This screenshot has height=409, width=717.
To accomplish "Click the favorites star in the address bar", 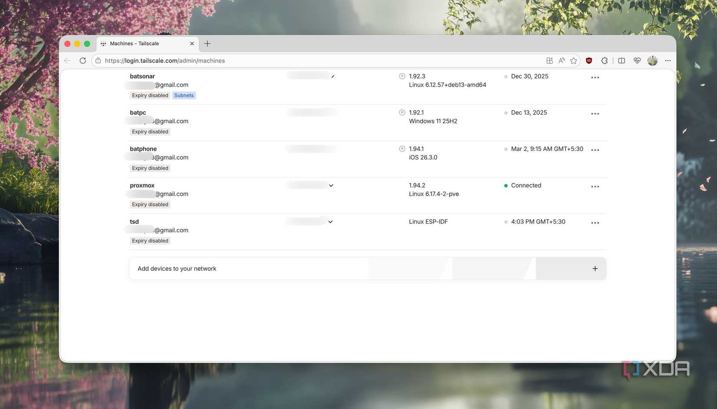I will point(574,60).
